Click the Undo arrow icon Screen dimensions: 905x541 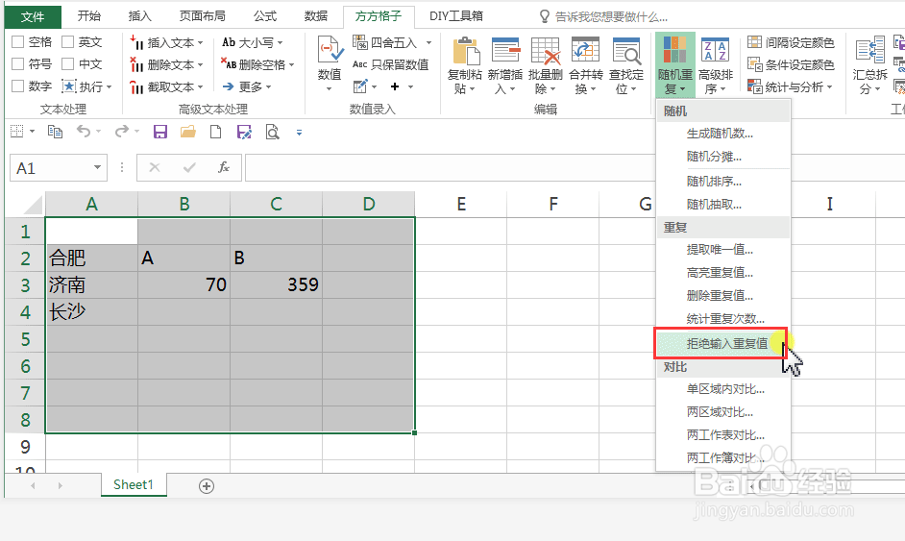point(84,132)
